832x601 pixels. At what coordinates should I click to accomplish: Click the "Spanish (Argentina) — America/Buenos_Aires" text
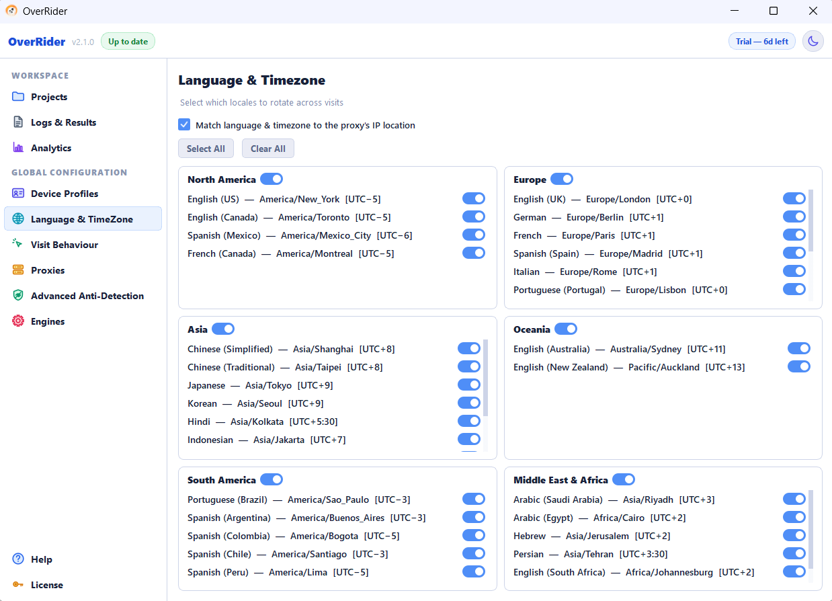(x=306, y=518)
